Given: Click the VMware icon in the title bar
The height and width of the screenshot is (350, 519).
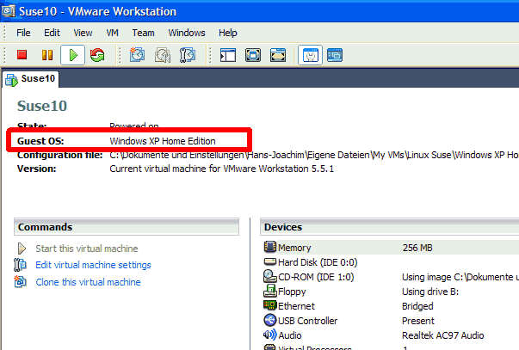Looking at the screenshot, I should 8,10.
